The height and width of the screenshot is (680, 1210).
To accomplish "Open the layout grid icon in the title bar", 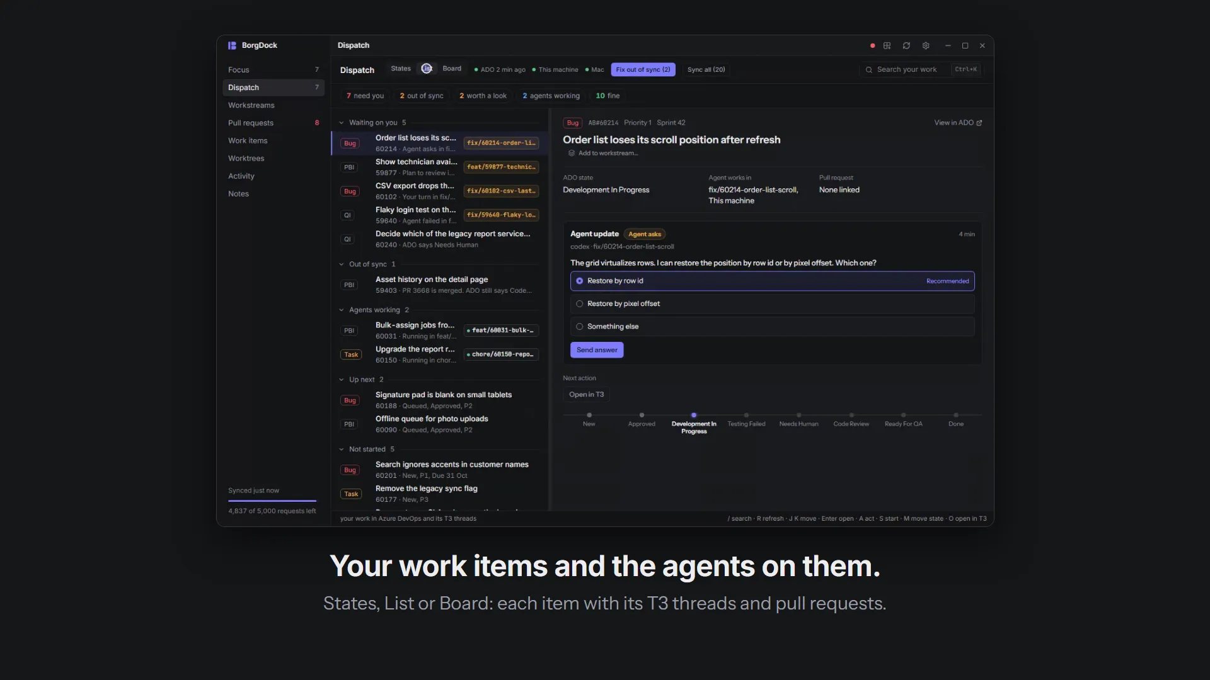I will (x=887, y=46).
